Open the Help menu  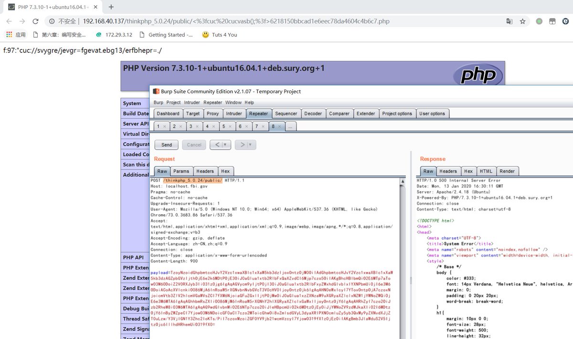tap(249, 102)
